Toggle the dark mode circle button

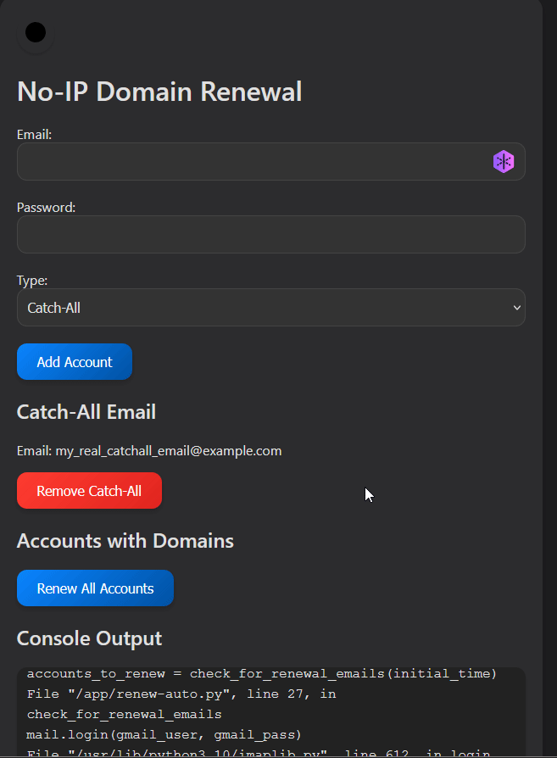tap(36, 33)
